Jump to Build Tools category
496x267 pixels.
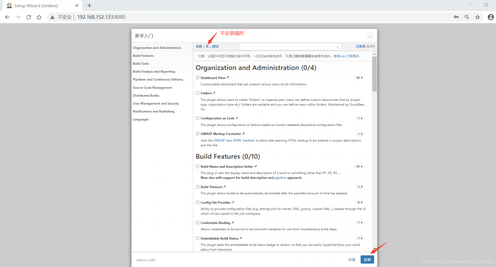(x=141, y=64)
